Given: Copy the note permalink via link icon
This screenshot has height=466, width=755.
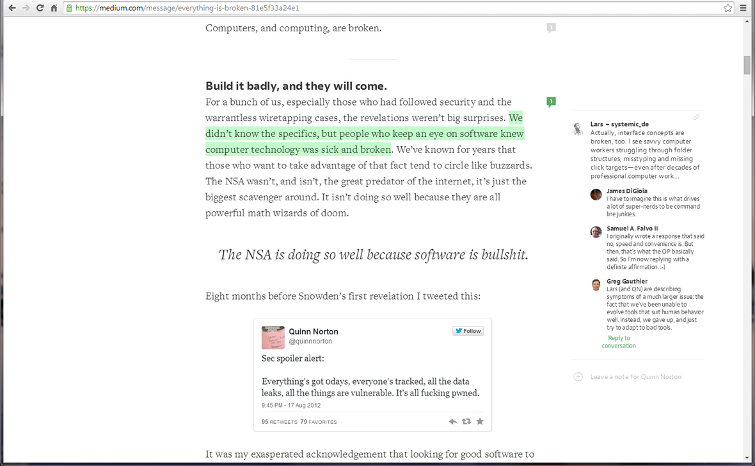Looking at the screenshot, I should pyautogui.click(x=696, y=117).
